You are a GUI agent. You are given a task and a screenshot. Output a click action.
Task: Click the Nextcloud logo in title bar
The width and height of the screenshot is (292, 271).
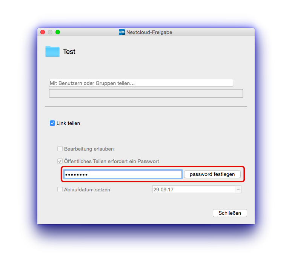(122, 32)
